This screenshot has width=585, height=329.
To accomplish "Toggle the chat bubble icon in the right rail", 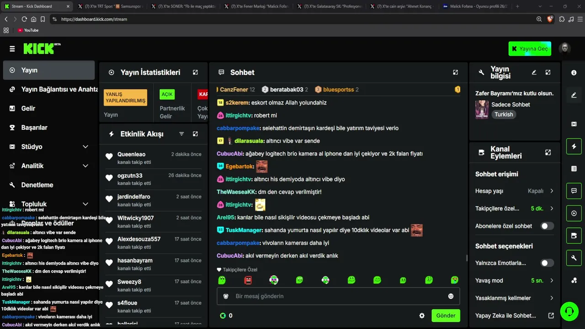I will click(574, 191).
